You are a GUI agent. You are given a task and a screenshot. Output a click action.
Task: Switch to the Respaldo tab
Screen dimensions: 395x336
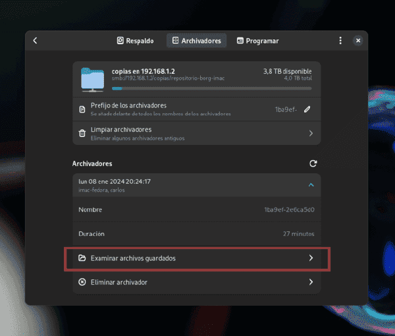click(x=135, y=41)
